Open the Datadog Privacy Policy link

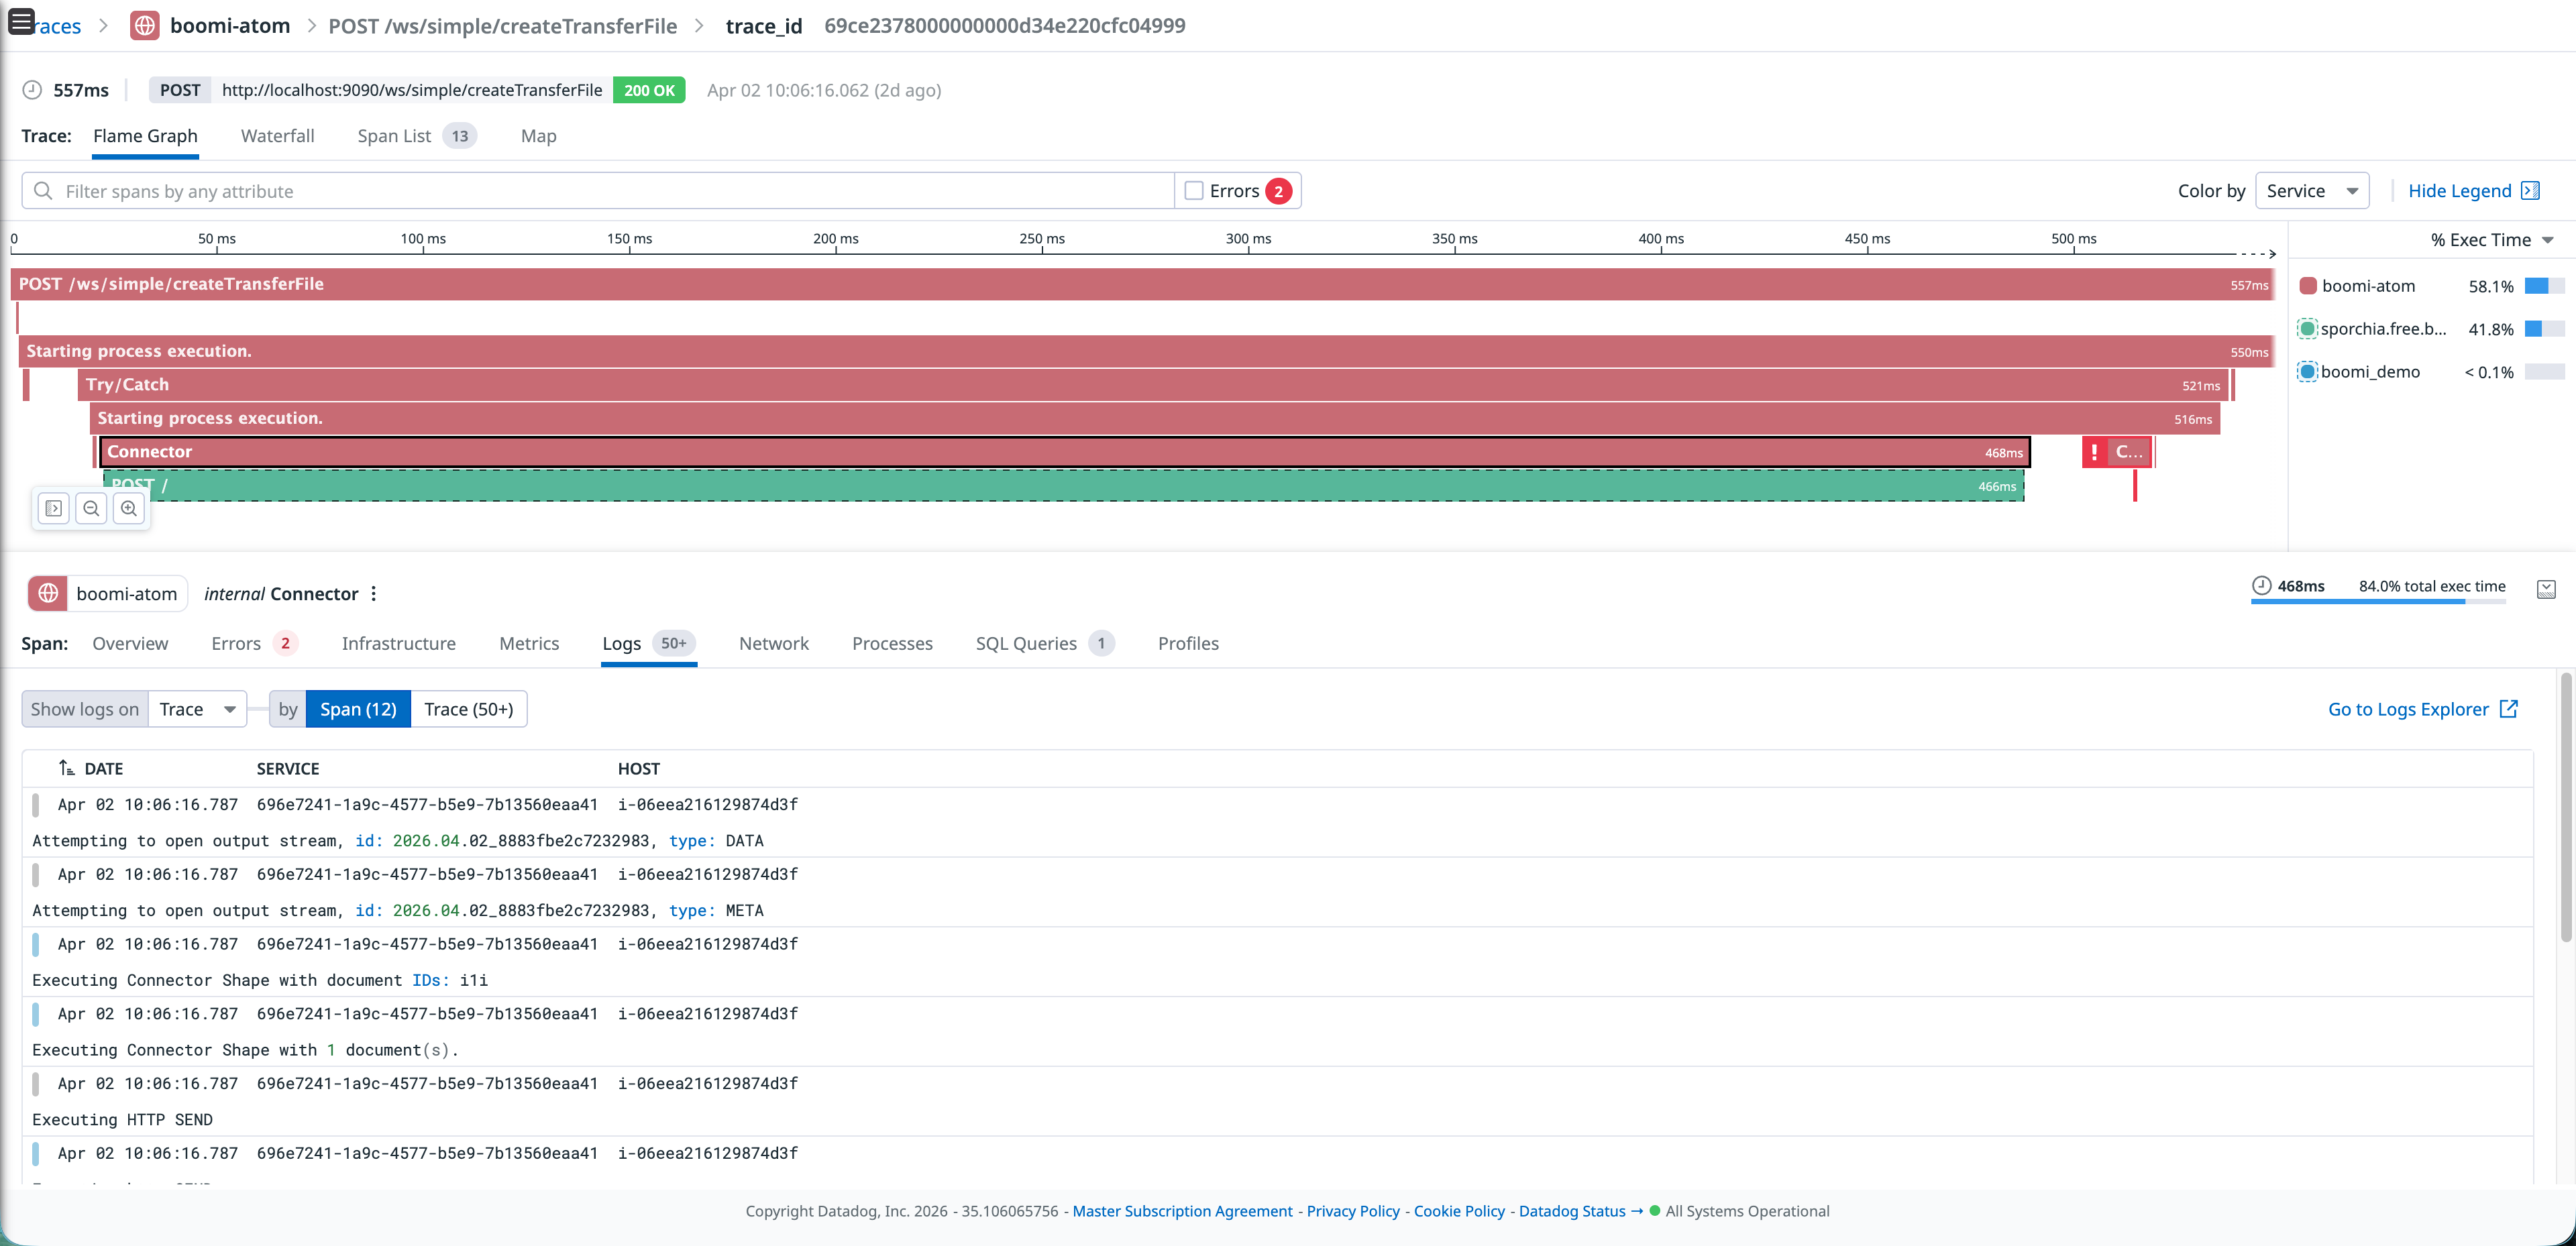(x=1352, y=1211)
